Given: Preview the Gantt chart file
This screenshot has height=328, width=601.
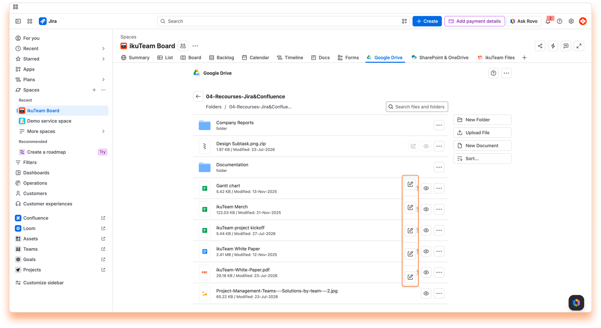Looking at the screenshot, I should click(426, 188).
